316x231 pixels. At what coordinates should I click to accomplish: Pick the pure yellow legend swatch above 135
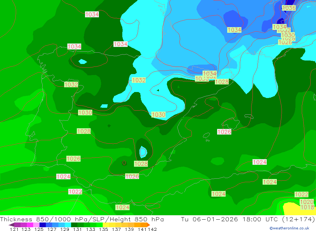point(106,225)
